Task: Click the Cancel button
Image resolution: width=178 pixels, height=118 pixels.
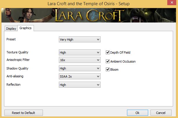Action: [161, 113]
